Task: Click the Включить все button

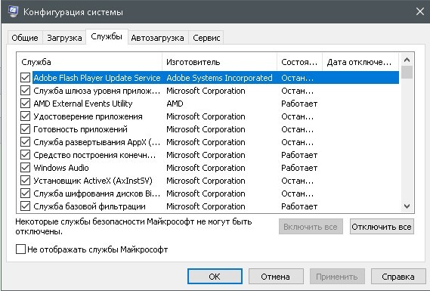Action: (x=311, y=227)
